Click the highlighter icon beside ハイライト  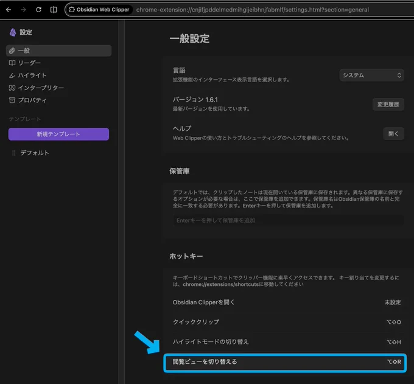coord(12,75)
